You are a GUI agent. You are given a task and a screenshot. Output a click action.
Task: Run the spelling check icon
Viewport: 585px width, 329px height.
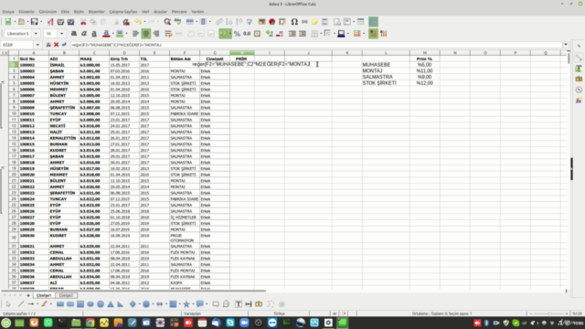tap(177, 22)
